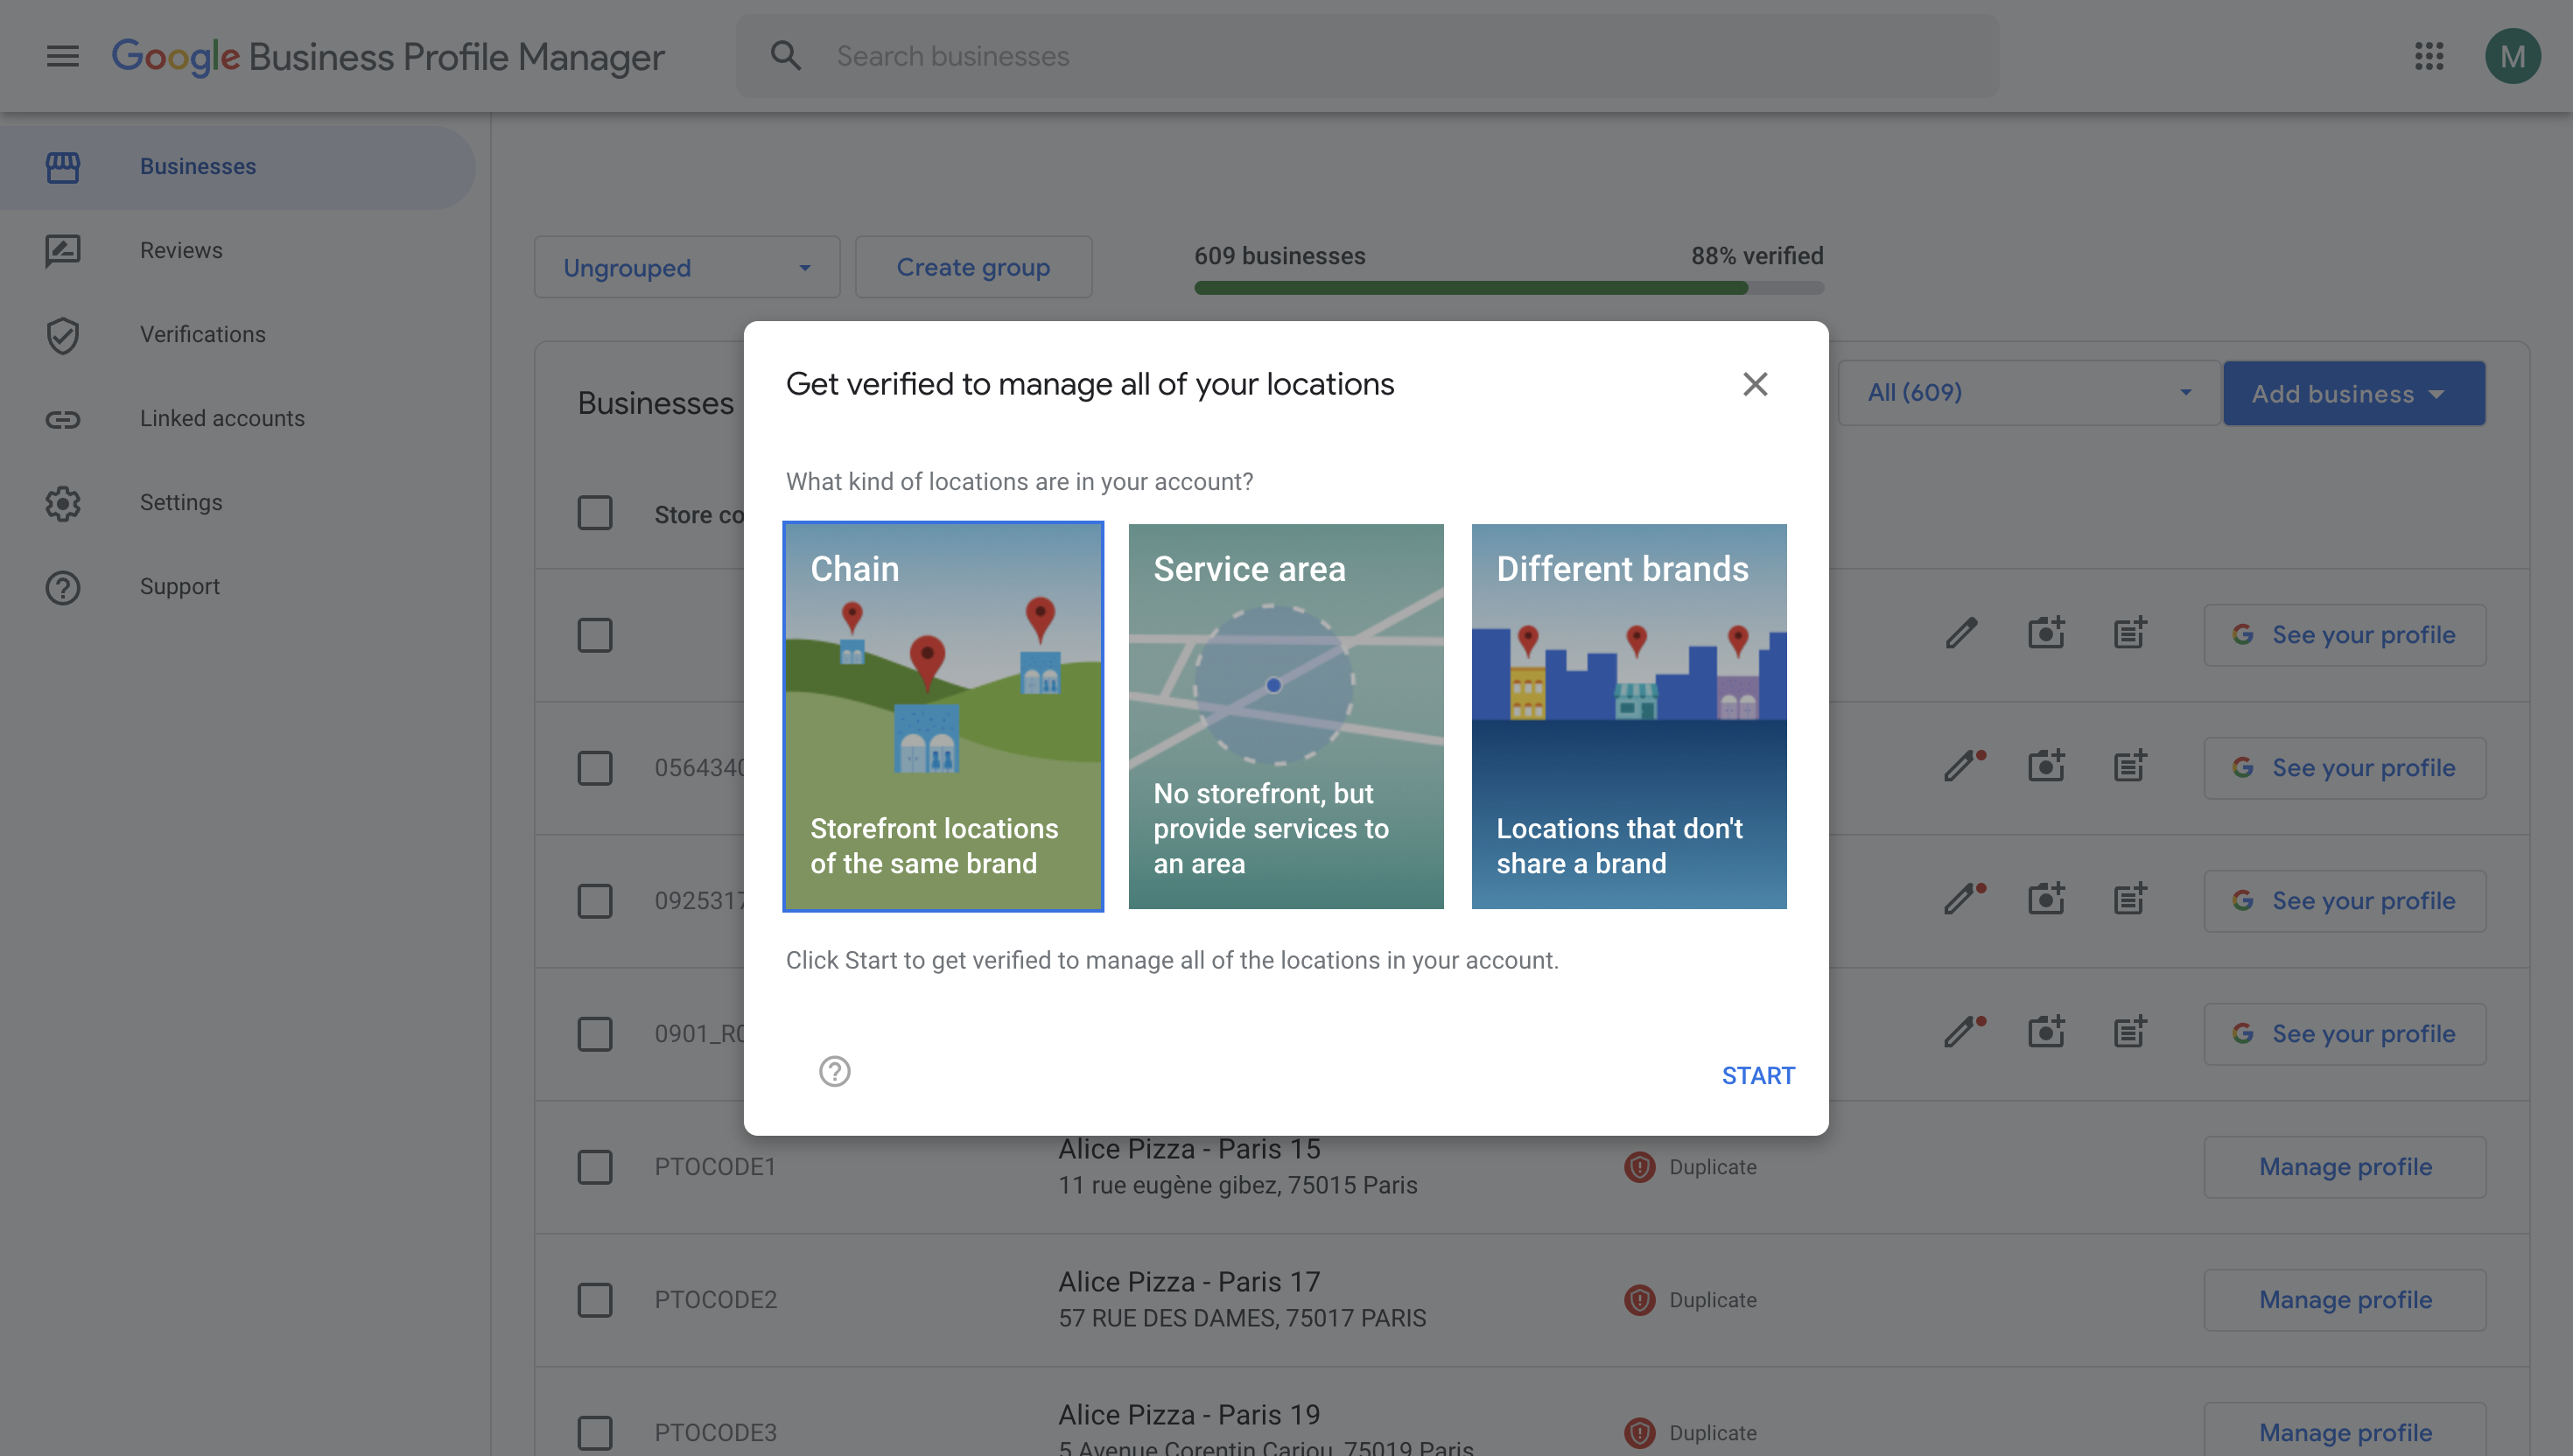Screen dimensions: 2573x1456
Task: Click create post icon in the first row
Action: click(2130, 633)
